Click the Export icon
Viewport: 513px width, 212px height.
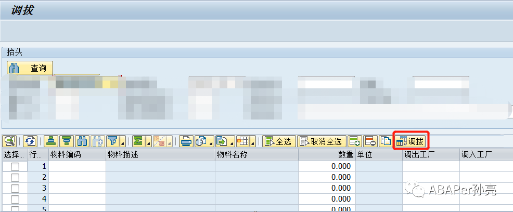pyautogui.click(x=222, y=141)
